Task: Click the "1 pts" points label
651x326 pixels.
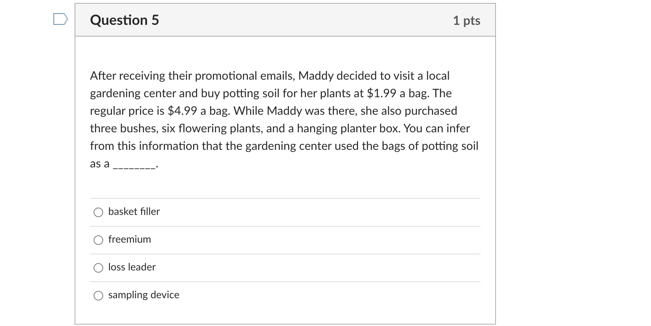Action: (x=466, y=20)
